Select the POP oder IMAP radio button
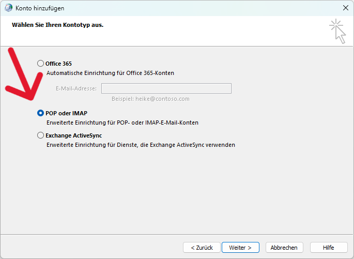Screen dimensions: 354x259 point(40,113)
